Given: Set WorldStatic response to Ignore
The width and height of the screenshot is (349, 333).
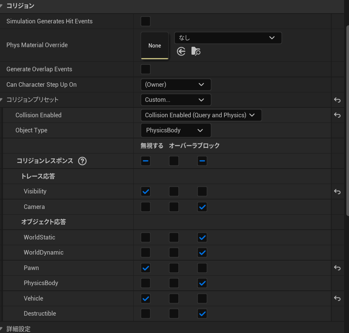Looking at the screenshot, I should [145, 238].
